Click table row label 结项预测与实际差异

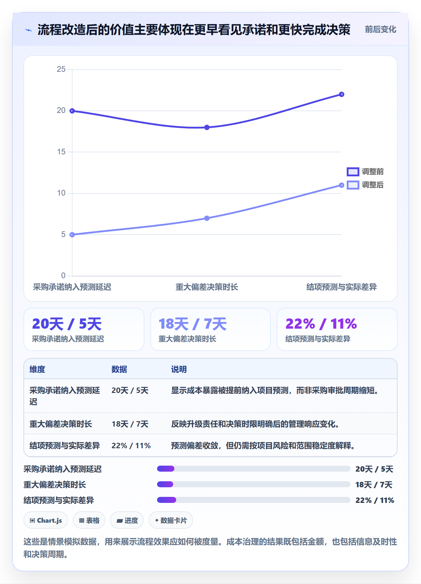point(65,446)
